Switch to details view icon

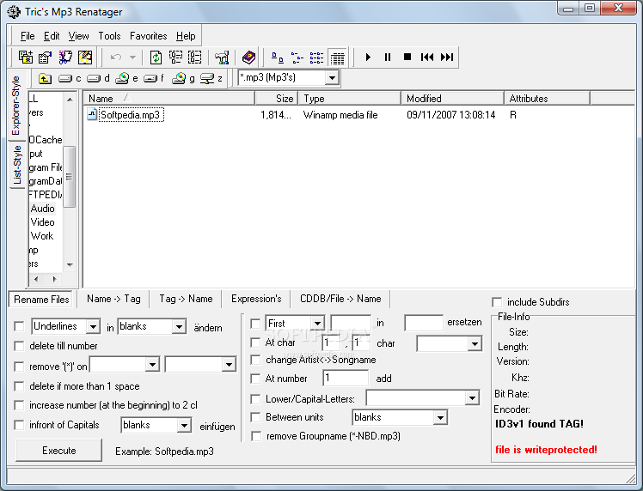click(338, 58)
